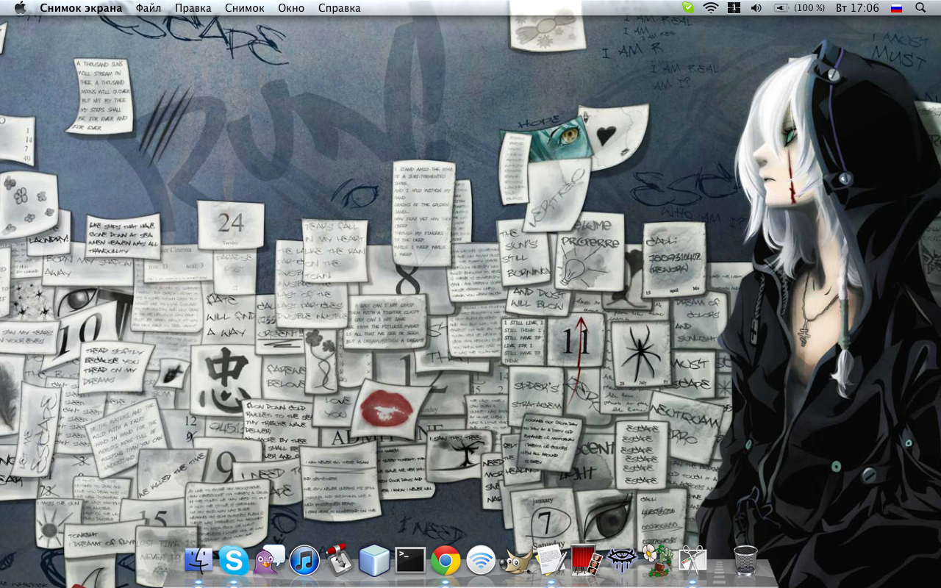
Task: Open the Справка menu
Action: [340, 8]
